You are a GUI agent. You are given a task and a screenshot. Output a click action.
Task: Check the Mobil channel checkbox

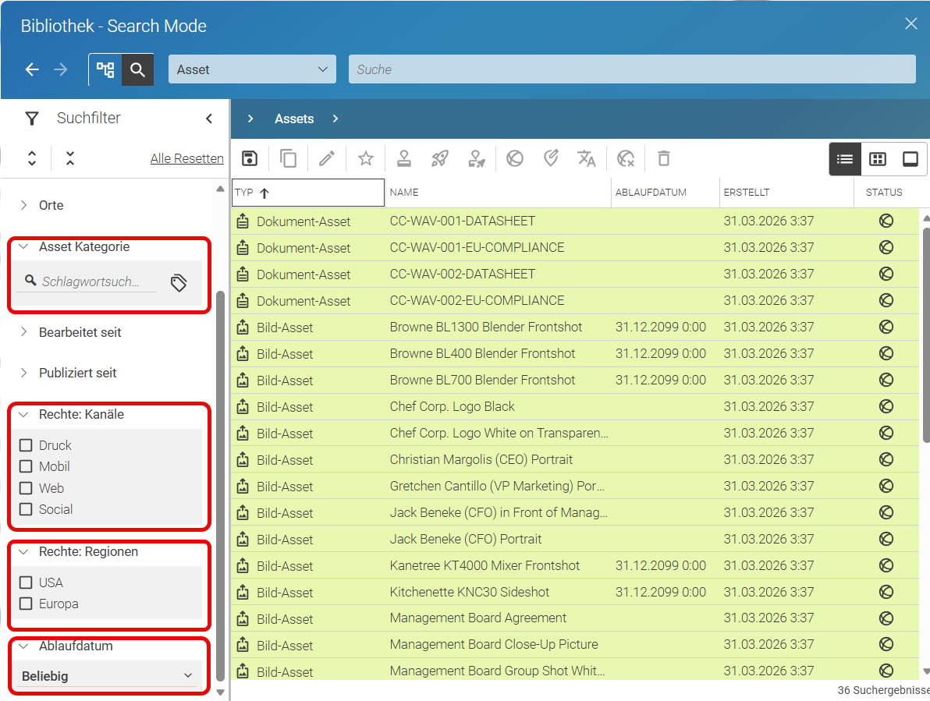point(26,466)
